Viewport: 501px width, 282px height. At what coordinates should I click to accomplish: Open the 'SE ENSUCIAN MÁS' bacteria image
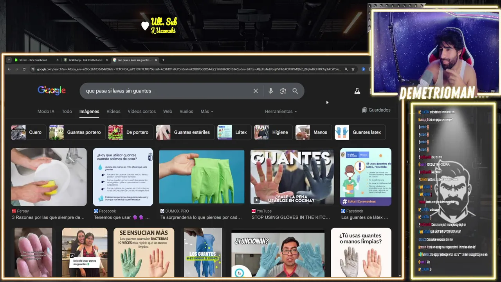(x=144, y=253)
